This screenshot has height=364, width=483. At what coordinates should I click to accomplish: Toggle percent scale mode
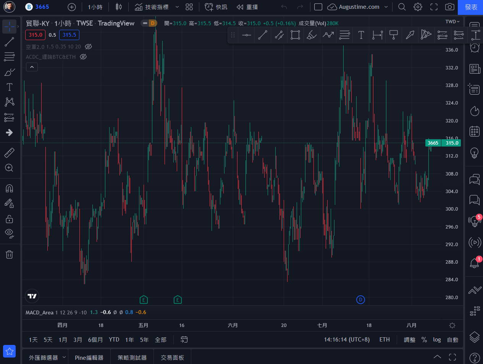pos(424,340)
